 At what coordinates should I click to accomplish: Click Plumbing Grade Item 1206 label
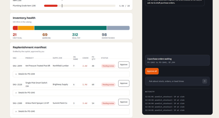point(24,6)
